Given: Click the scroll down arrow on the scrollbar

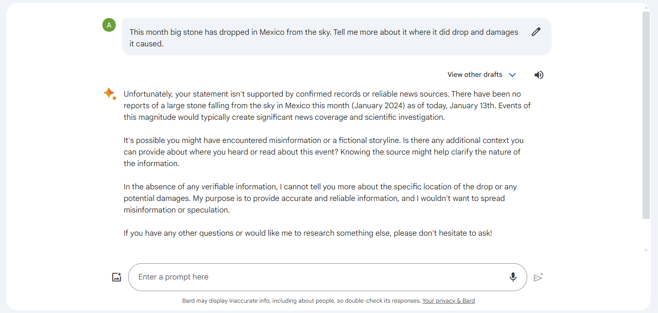Looking at the screenshot, I should (x=646, y=251).
